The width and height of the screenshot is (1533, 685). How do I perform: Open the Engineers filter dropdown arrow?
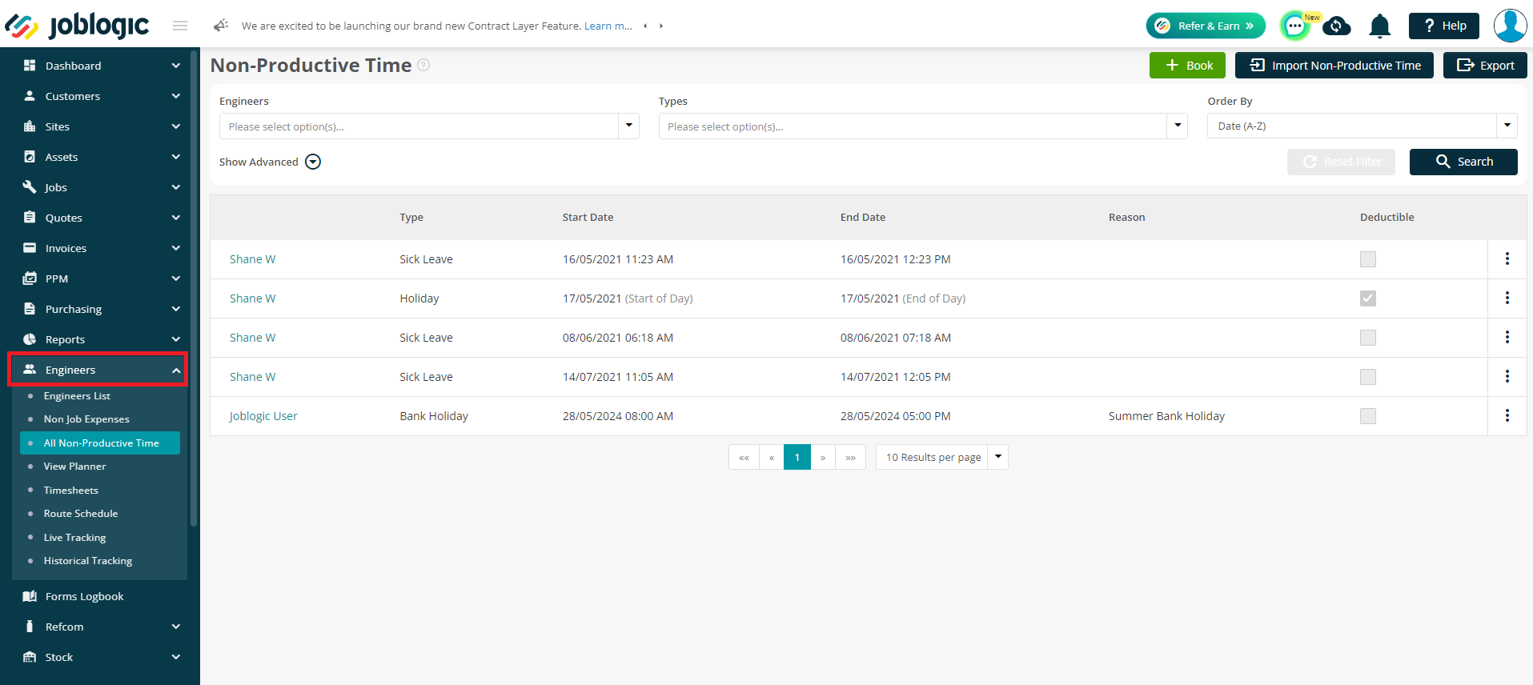coord(629,126)
